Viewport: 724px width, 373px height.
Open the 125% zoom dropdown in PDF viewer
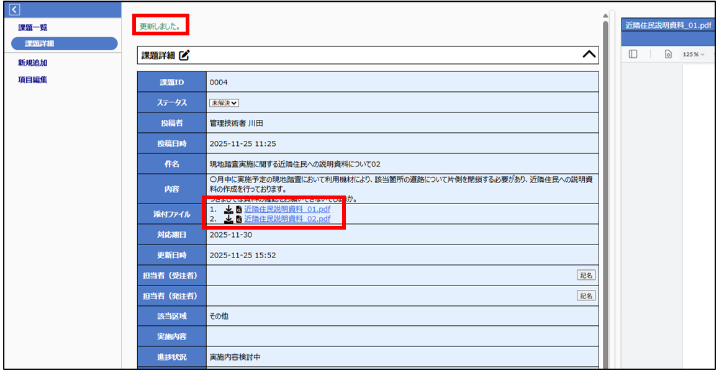point(694,55)
